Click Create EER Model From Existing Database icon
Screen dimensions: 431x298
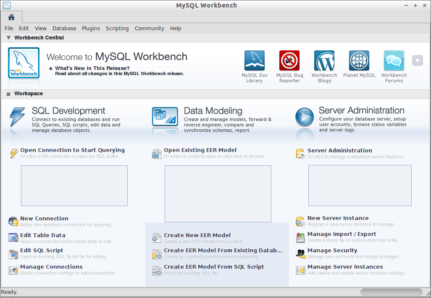[157, 254]
